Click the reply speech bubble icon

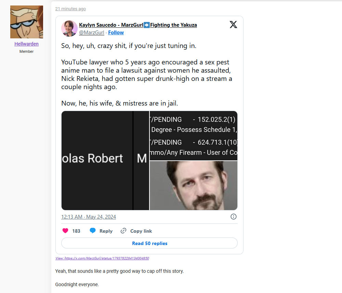(x=93, y=231)
